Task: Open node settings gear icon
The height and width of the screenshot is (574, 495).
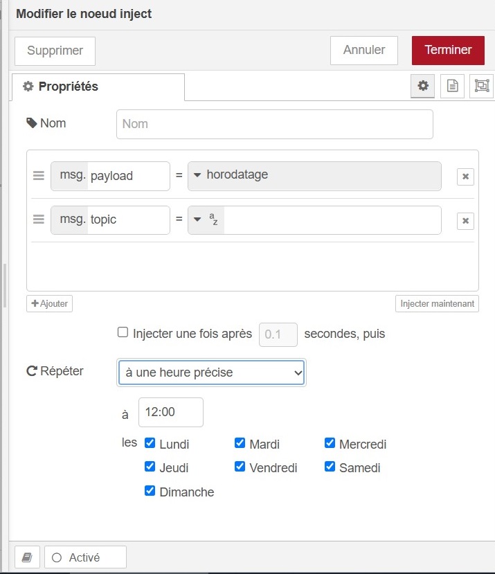Action: [x=423, y=87]
